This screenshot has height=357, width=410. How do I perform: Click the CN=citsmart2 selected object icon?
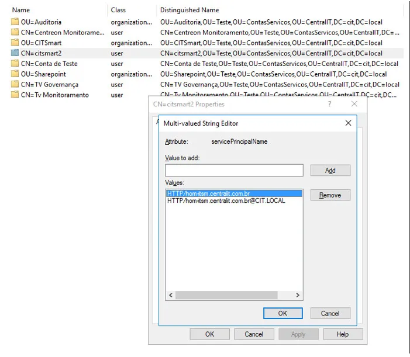15,53
